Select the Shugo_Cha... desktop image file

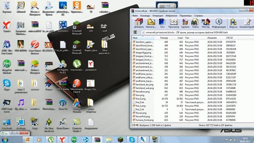[x=91, y=85]
